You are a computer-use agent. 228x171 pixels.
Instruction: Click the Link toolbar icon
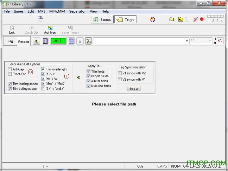[x=12, y=30]
